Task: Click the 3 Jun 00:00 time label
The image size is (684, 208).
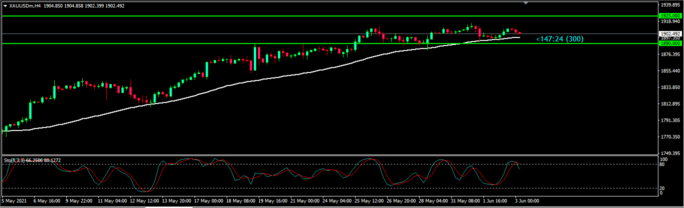Action: coord(527,200)
